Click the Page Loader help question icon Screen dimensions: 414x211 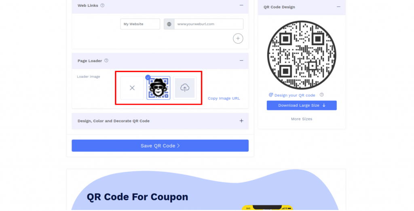click(106, 61)
